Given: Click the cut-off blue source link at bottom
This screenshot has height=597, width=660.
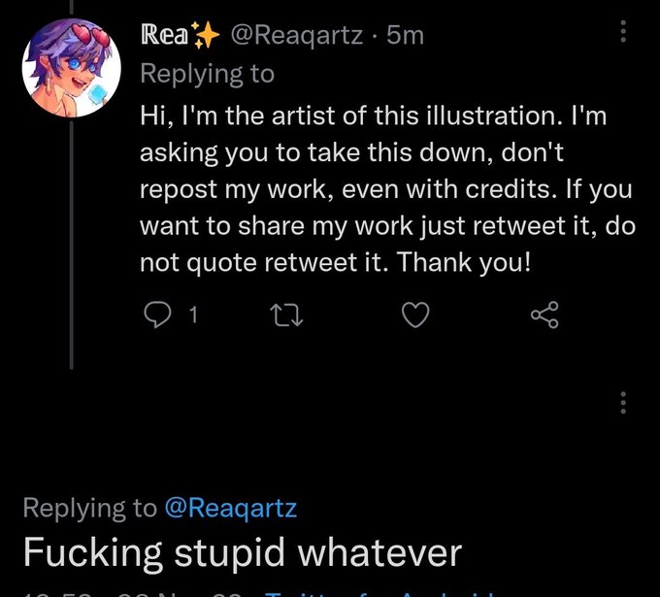Looking at the screenshot, I should click(x=380, y=594).
